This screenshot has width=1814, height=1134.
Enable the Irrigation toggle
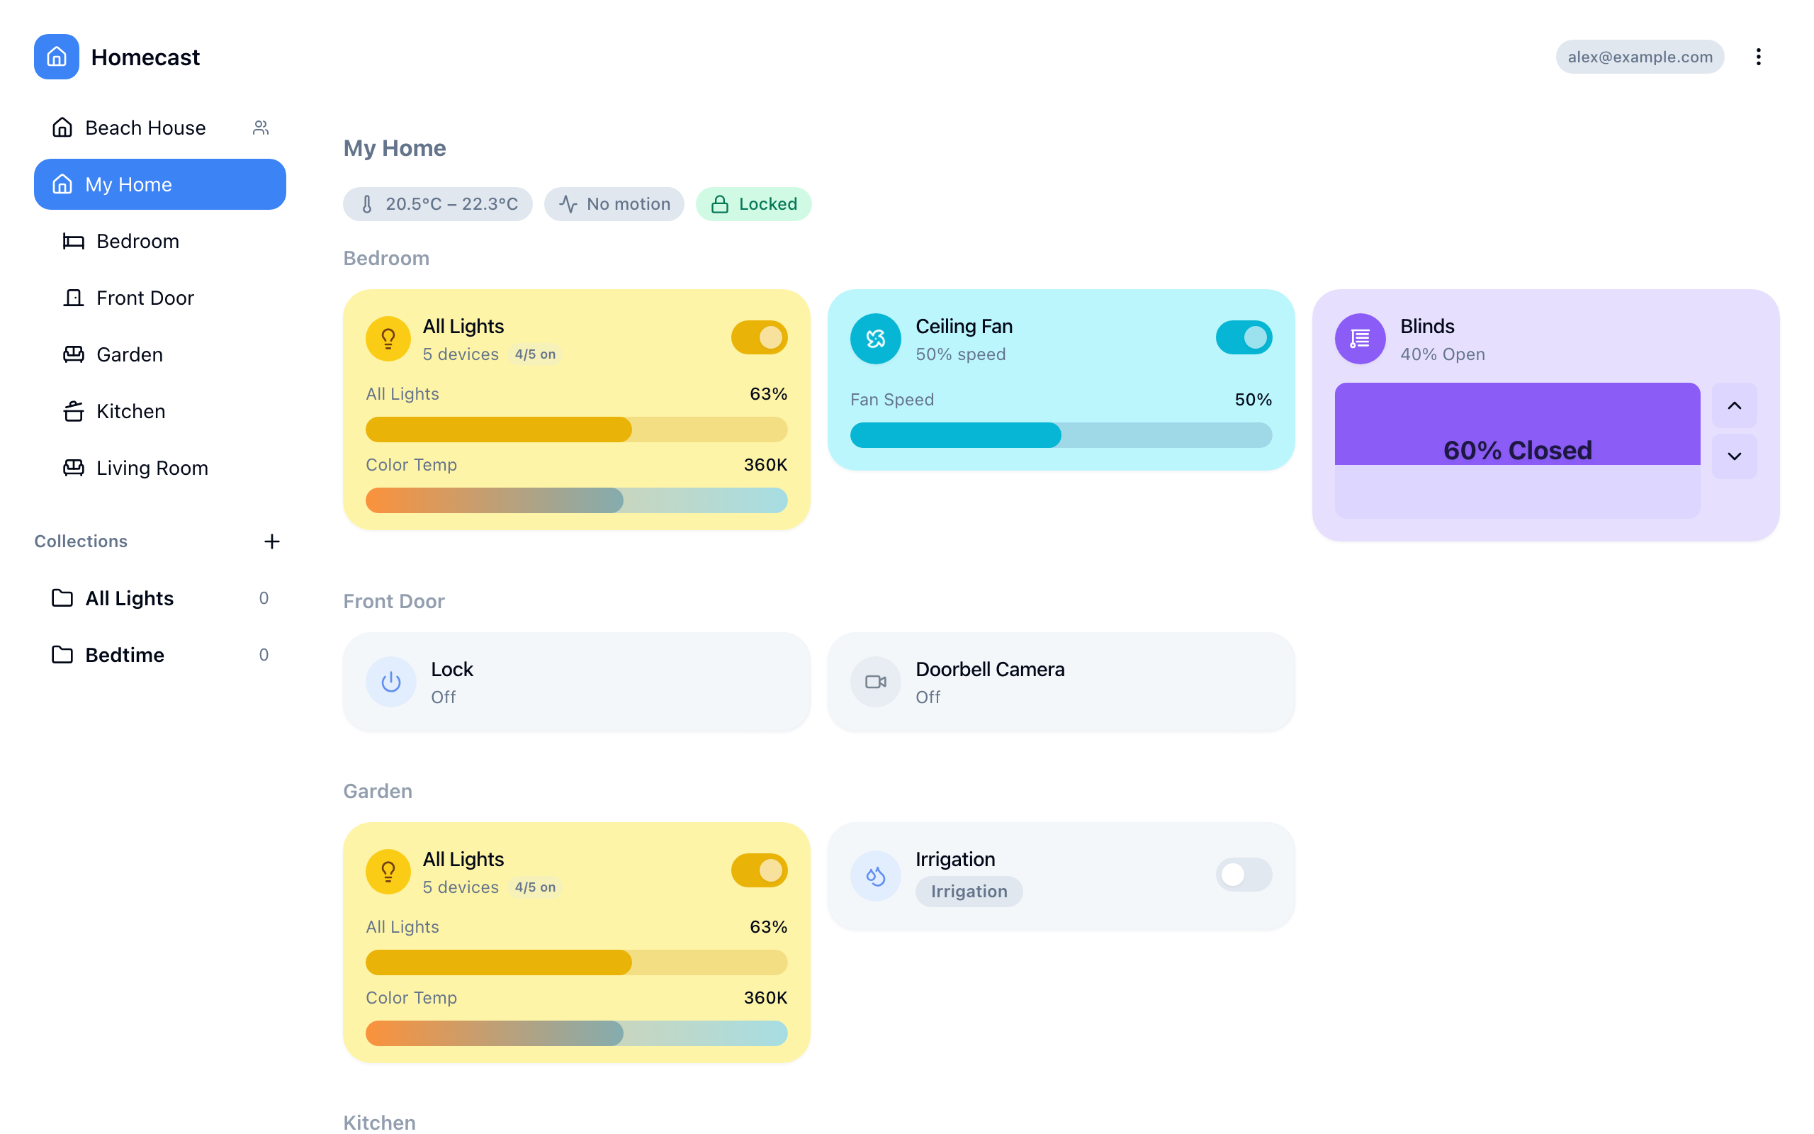[1243, 875]
